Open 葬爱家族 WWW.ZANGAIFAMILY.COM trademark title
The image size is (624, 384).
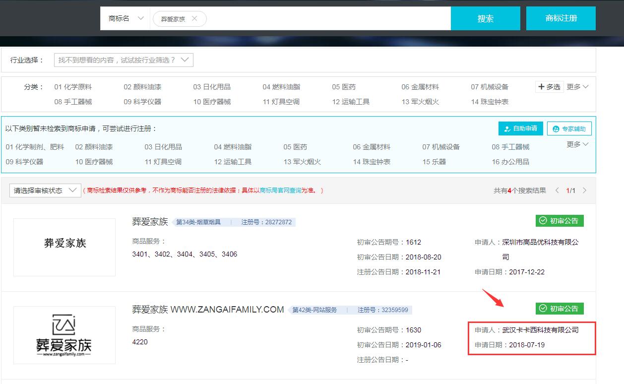point(208,310)
